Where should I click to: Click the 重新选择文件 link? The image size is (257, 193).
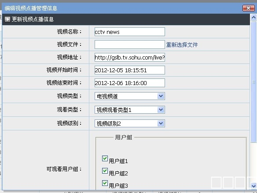pyautogui.click(x=182, y=45)
